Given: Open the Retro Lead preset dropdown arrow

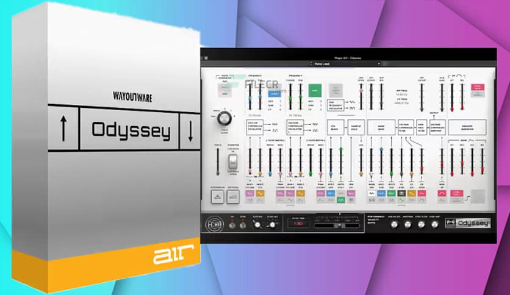Looking at the screenshot, I should 379,64.
